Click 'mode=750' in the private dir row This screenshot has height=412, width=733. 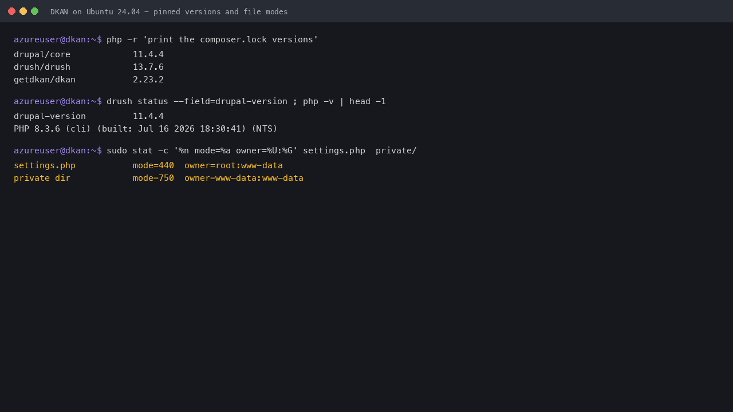153,178
